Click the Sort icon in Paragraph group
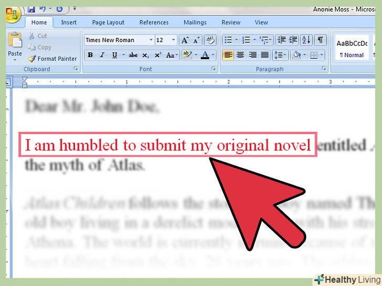 pos(306,40)
